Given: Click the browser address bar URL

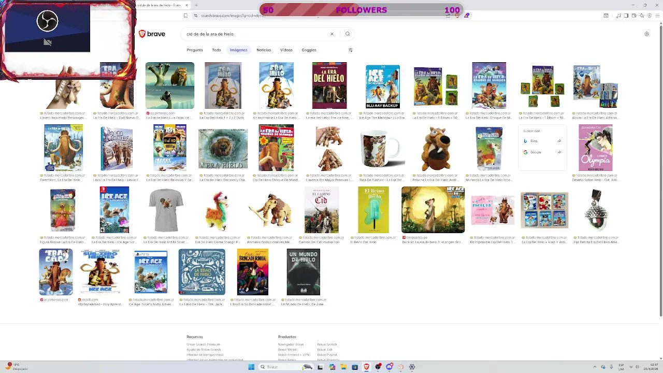Looking at the screenshot, I should tap(233, 16).
